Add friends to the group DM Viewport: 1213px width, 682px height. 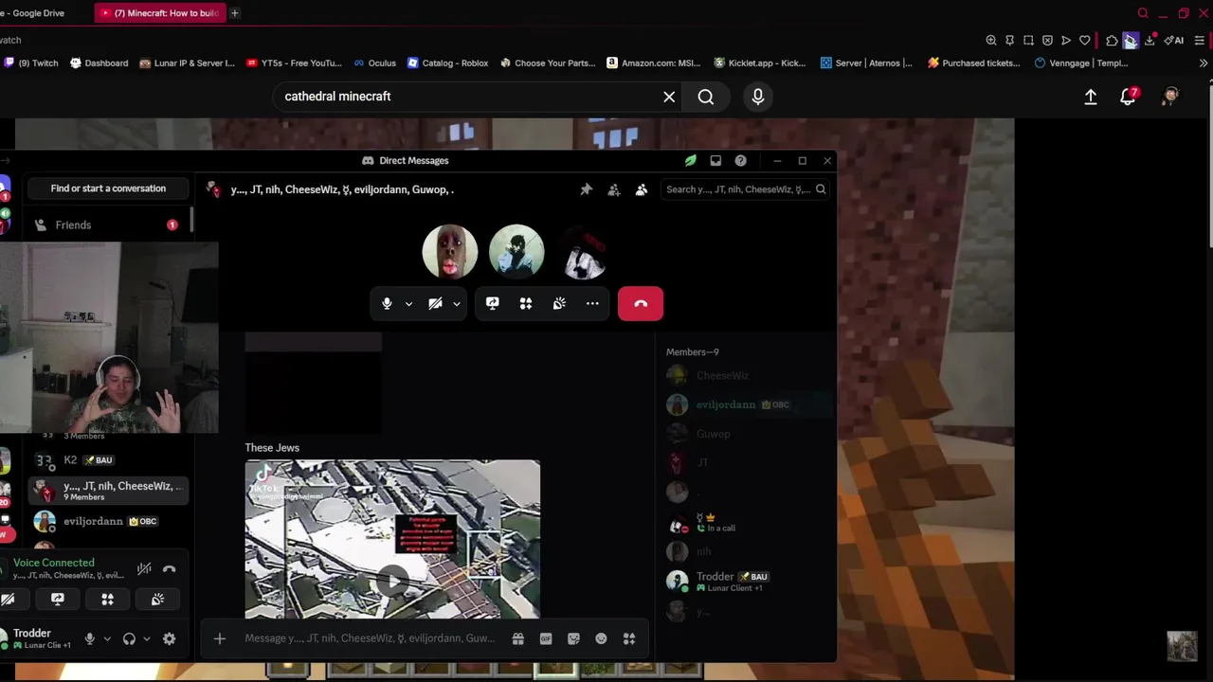614,189
